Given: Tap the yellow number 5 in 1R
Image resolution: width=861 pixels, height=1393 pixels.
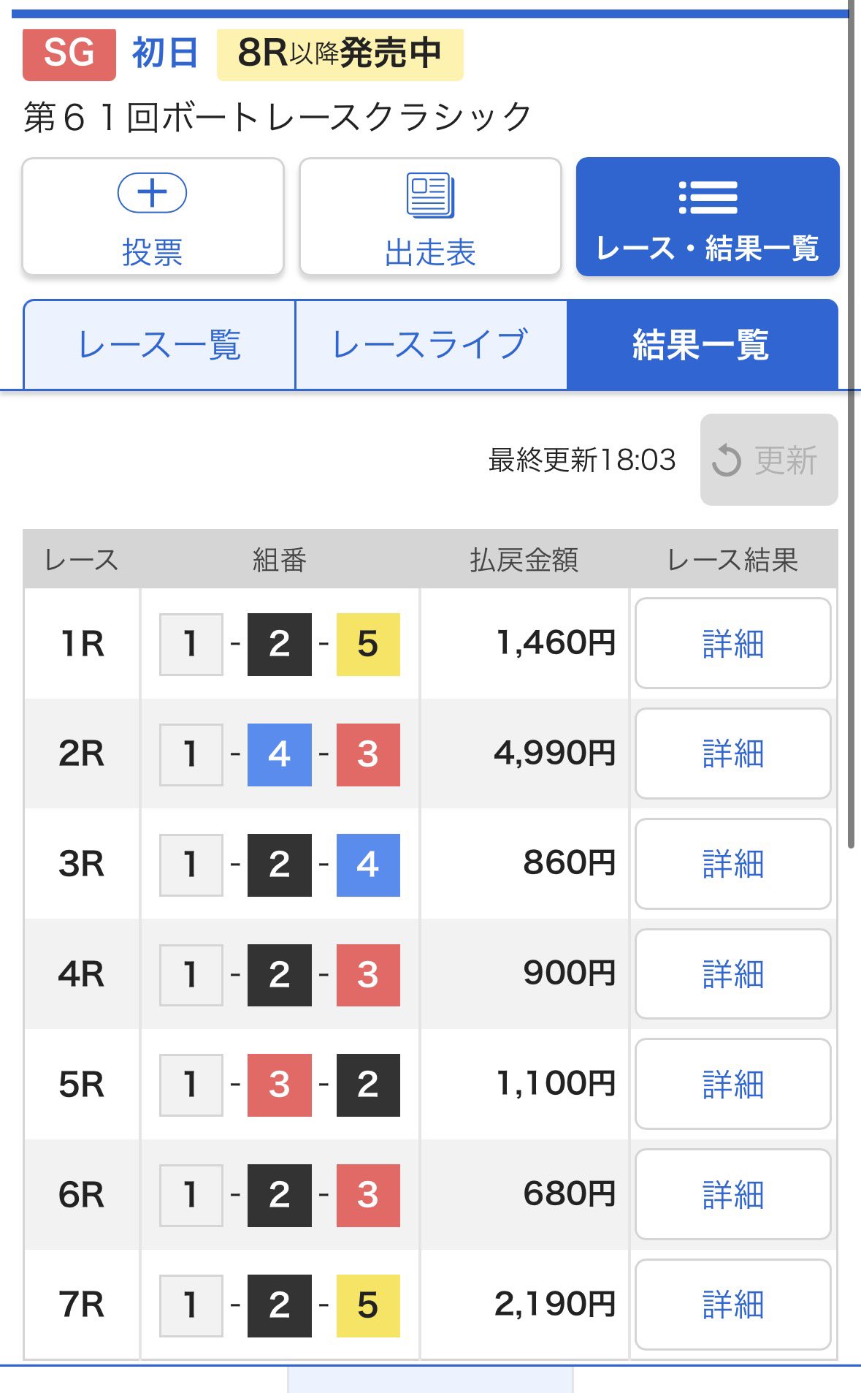Looking at the screenshot, I should (x=368, y=644).
